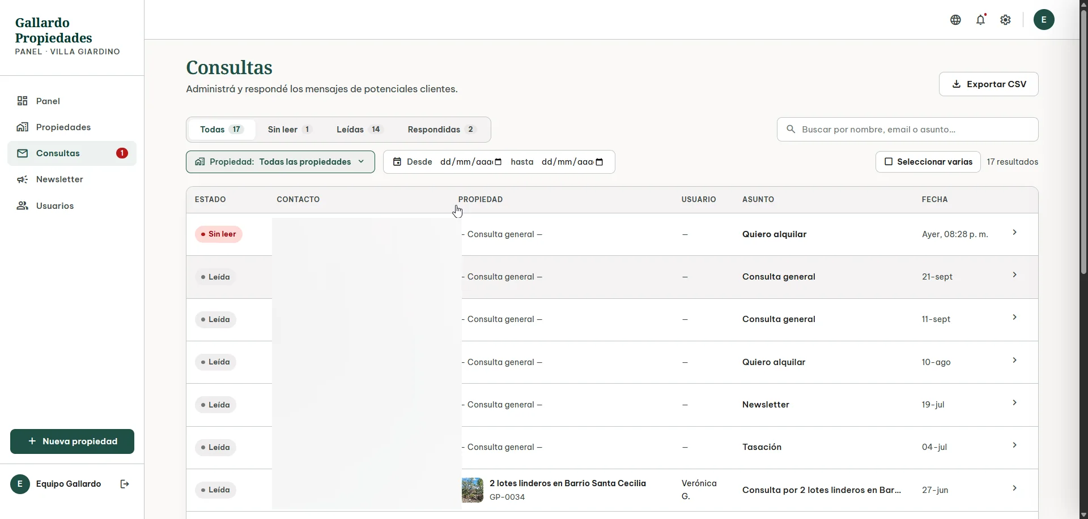Open notifications bell icon
This screenshot has width=1088, height=519.
(981, 20)
